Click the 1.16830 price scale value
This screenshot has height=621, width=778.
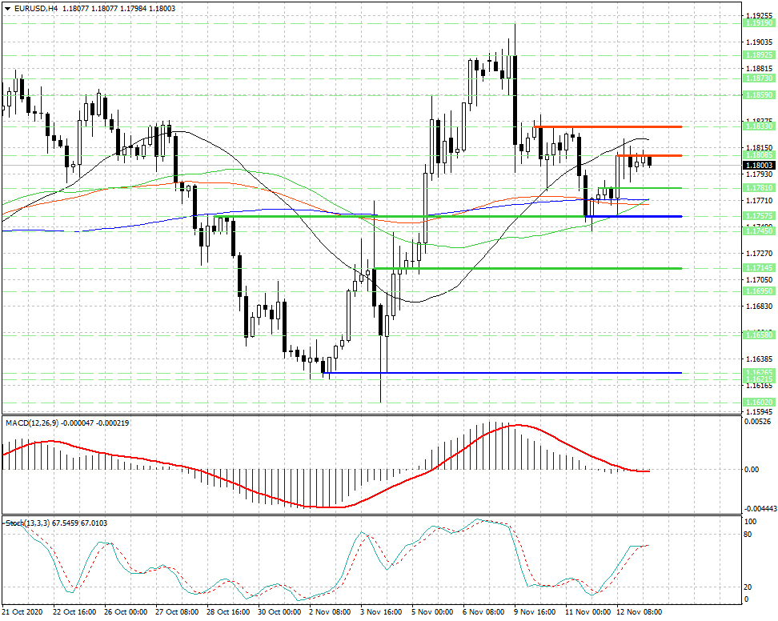tap(760, 306)
